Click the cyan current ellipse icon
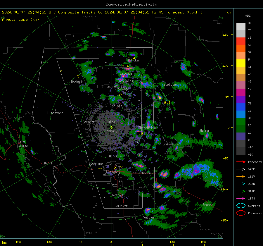Image resolution: width=263 pixels, height=246 pixels. point(241,206)
